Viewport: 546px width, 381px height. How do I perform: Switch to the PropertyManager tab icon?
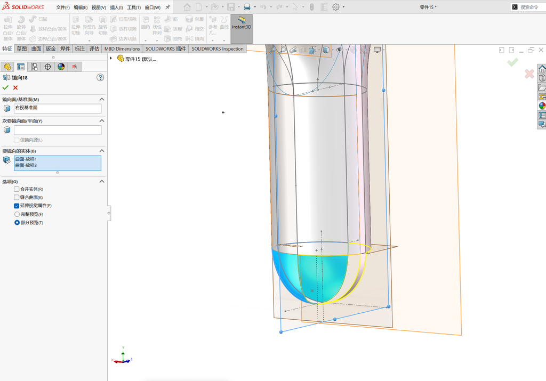click(21, 67)
